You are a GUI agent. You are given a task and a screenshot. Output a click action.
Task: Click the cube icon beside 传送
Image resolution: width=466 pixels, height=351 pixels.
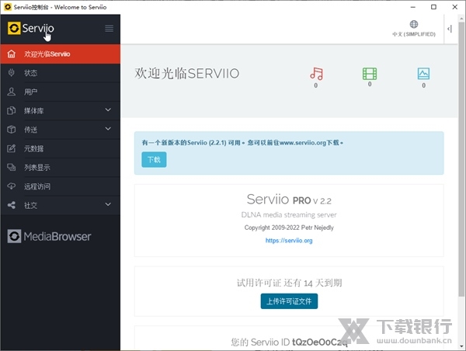tap(12, 129)
